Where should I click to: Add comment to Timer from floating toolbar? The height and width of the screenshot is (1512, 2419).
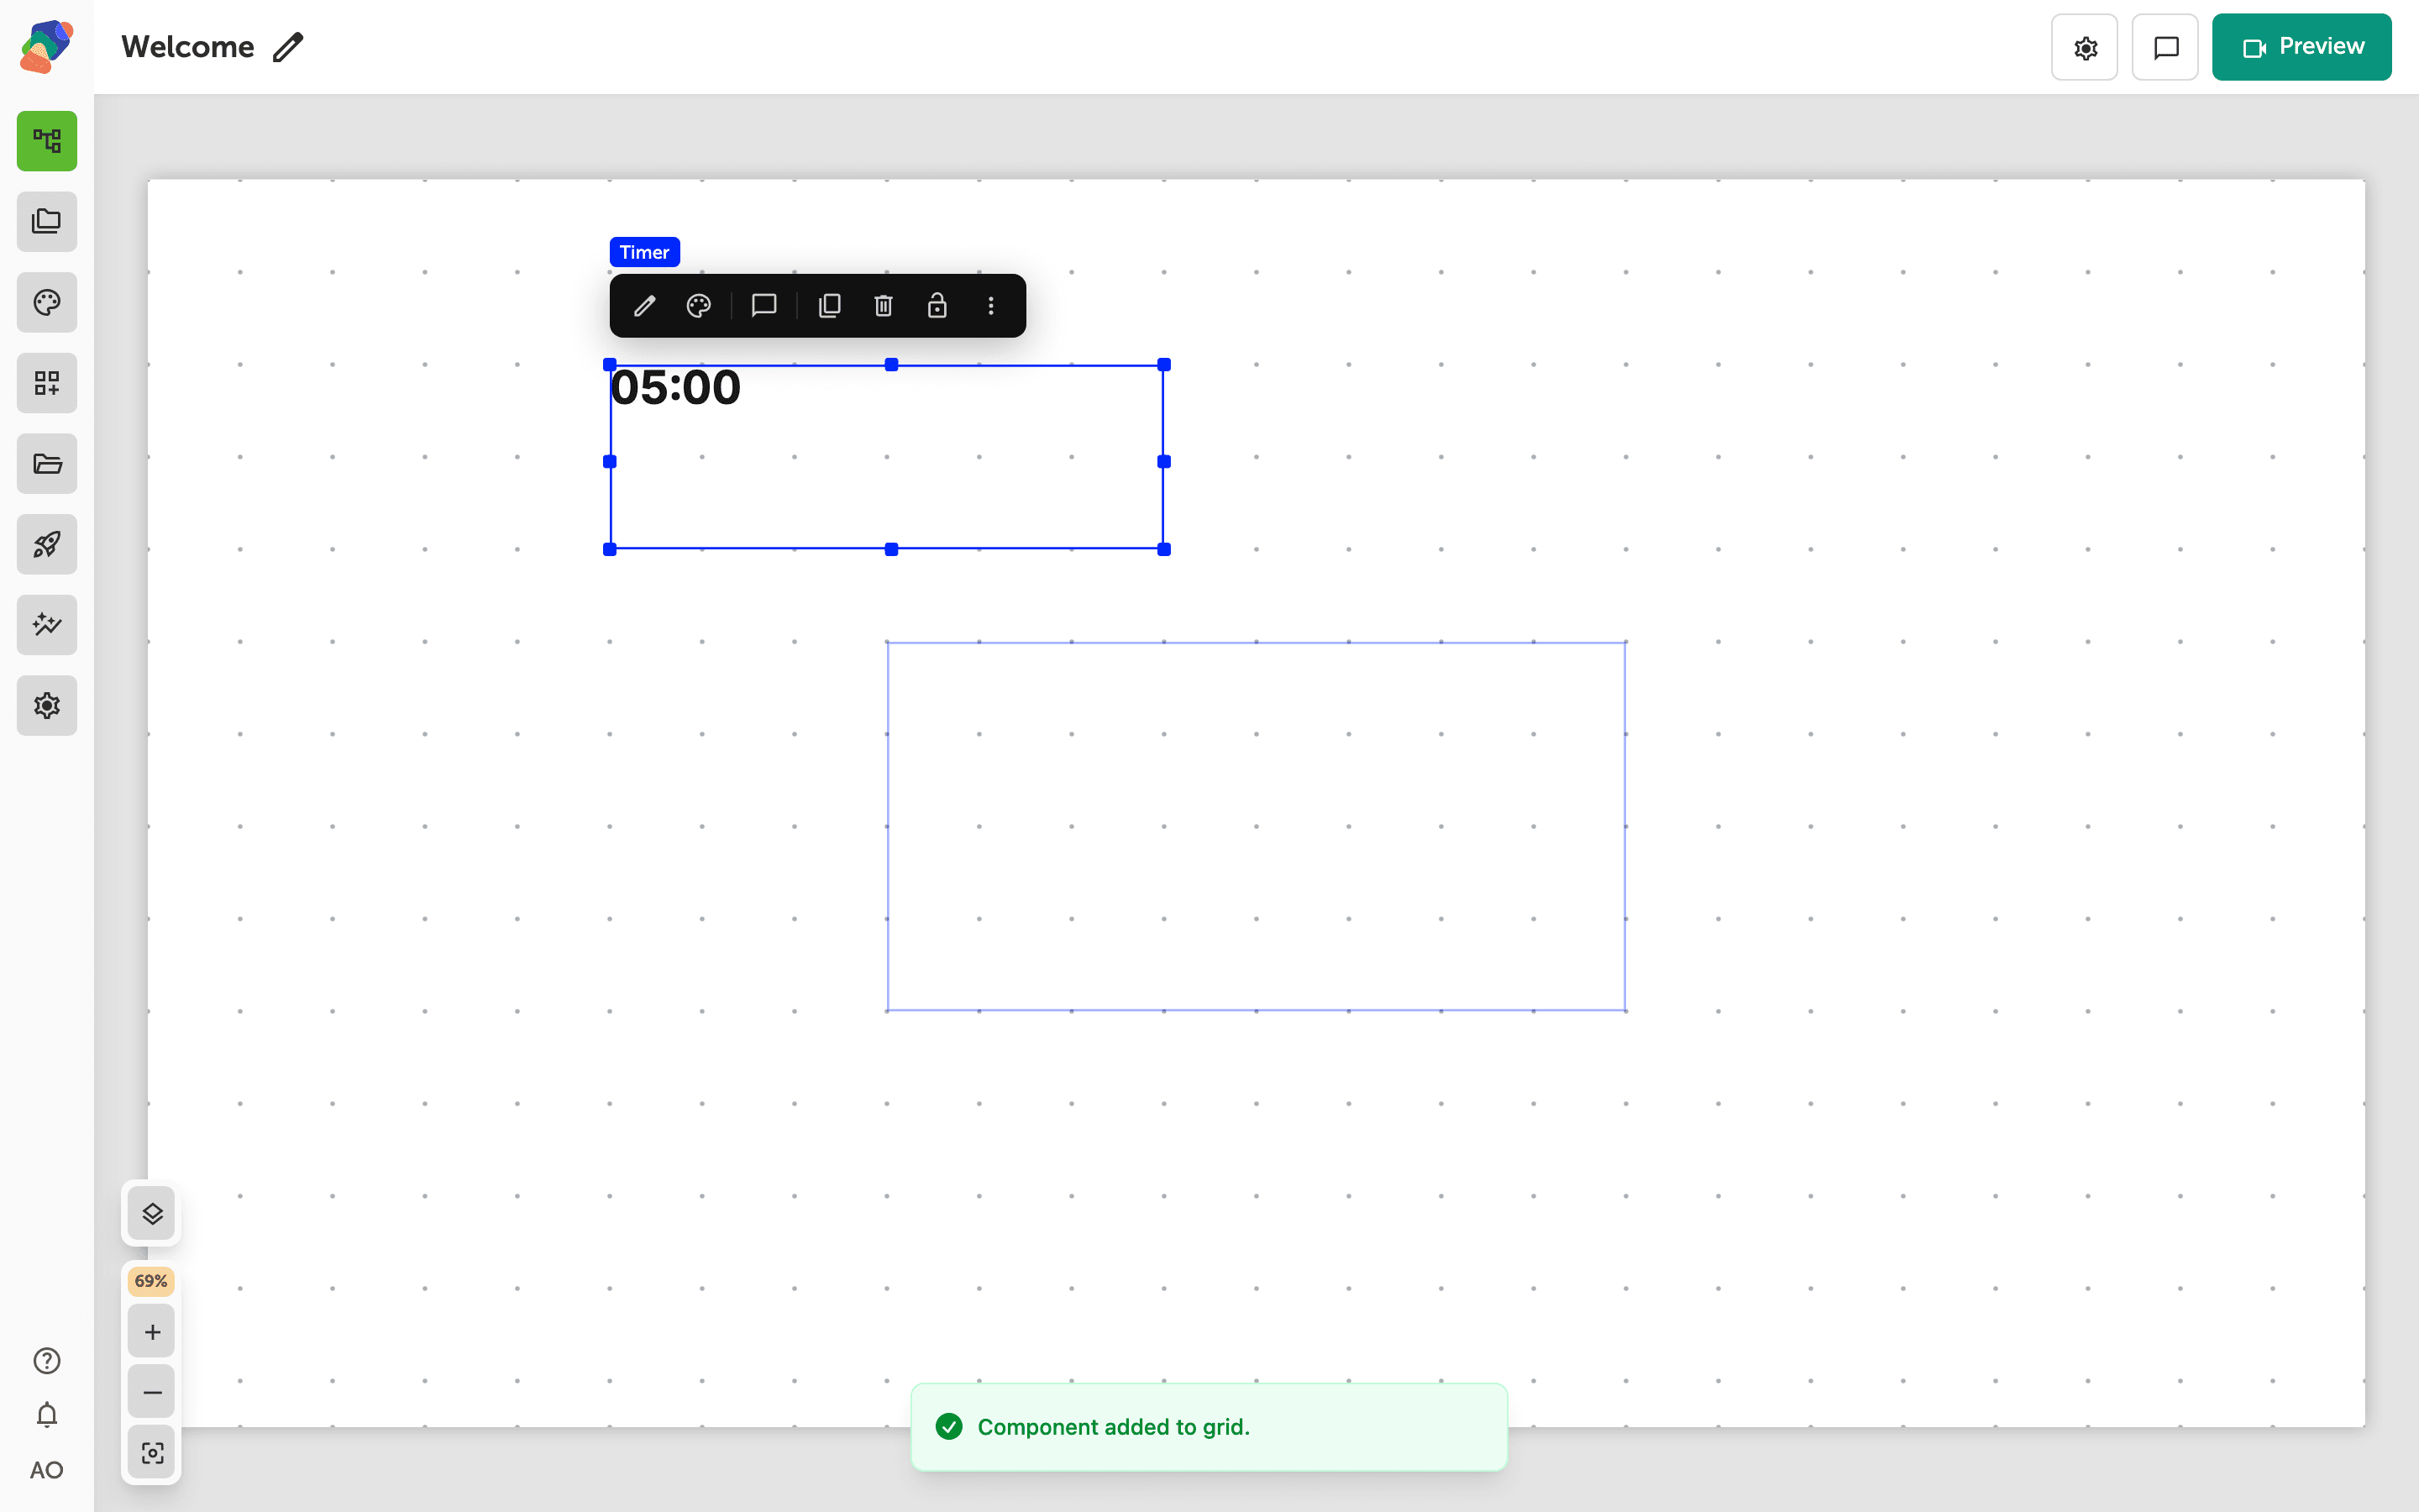[x=764, y=306]
